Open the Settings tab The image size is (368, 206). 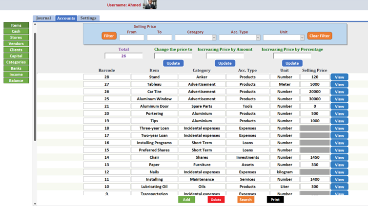[x=88, y=18]
